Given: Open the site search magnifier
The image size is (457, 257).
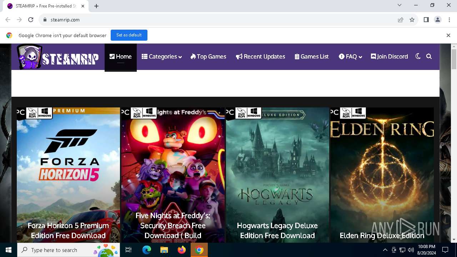Looking at the screenshot, I should (x=429, y=56).
